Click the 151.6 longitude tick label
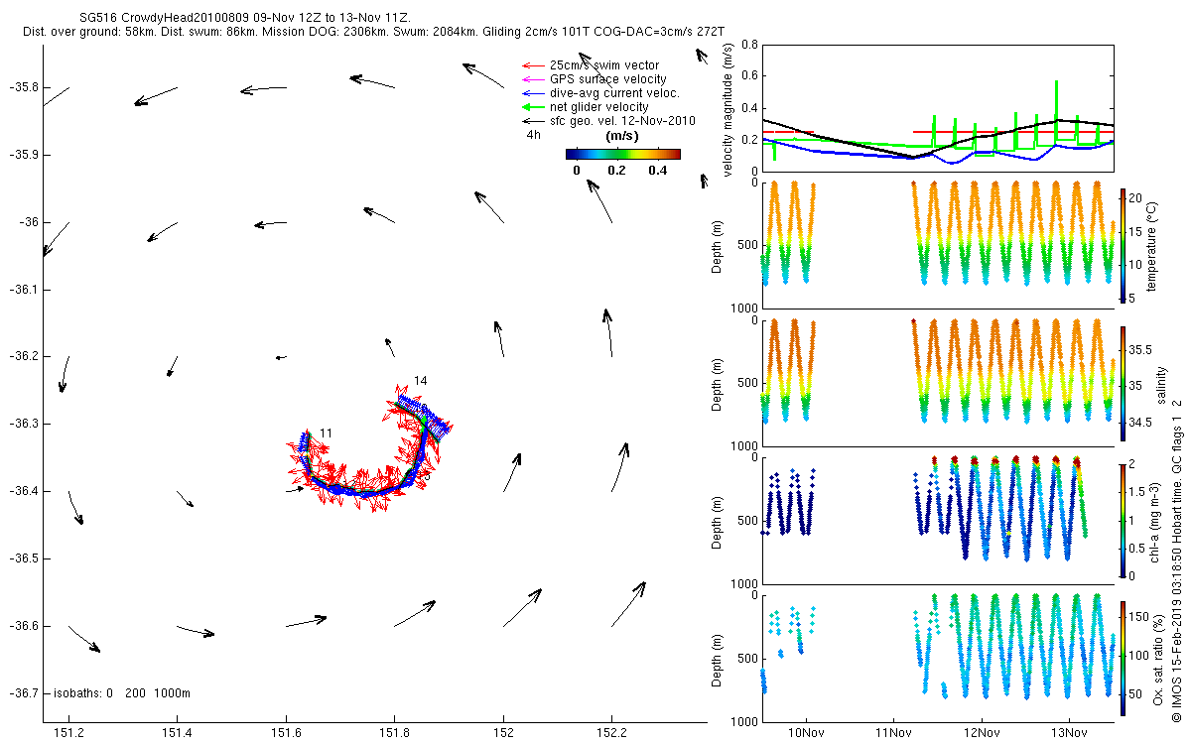This screenshot has width=1191, height=744. click(286, 733)
